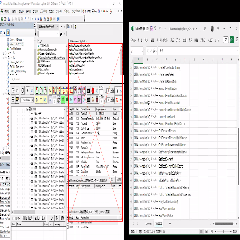Image resolution: width=240 pixels, height=240 pixels.
Task: Click the 'All' icon in UIA_Explorer toolbar
Action: (x=50, y=100)
